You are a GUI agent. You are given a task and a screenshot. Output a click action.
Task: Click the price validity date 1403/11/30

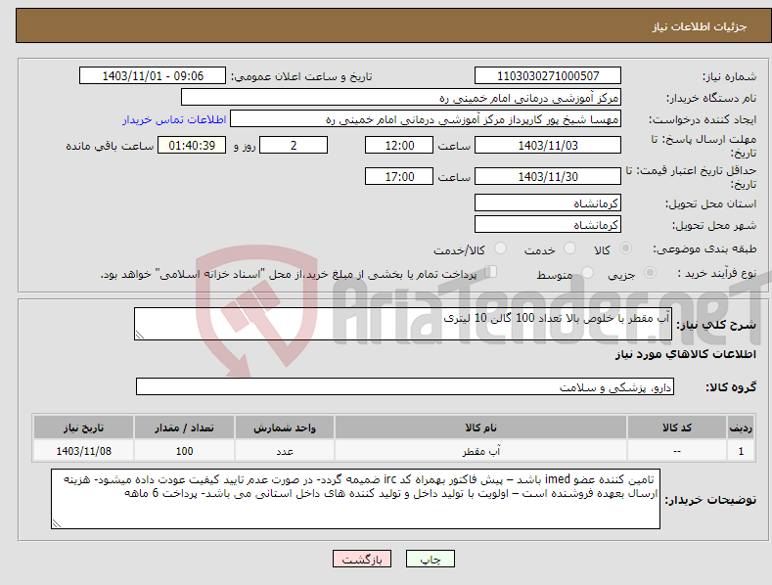pyautogui.click(x=548, y=176)
